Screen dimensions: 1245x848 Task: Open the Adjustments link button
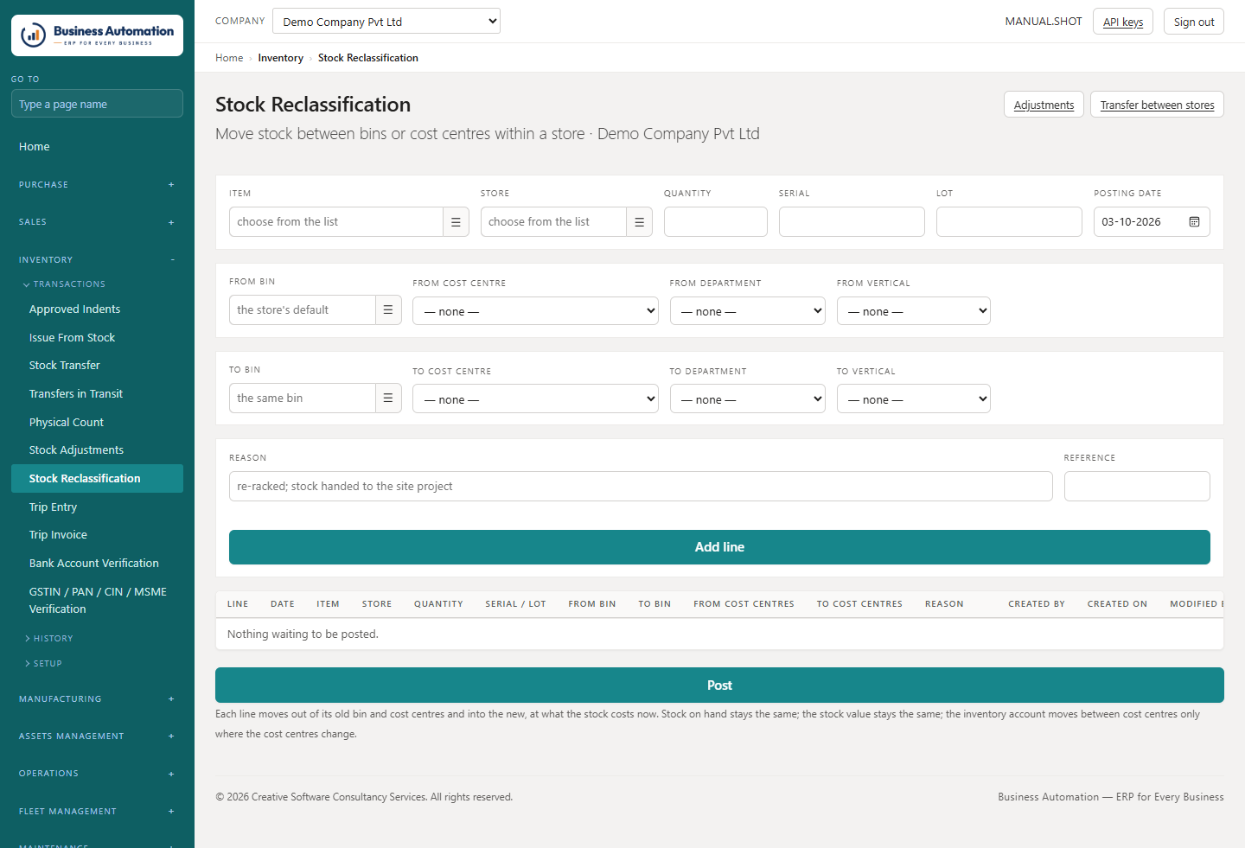(x=1044, y=105)
